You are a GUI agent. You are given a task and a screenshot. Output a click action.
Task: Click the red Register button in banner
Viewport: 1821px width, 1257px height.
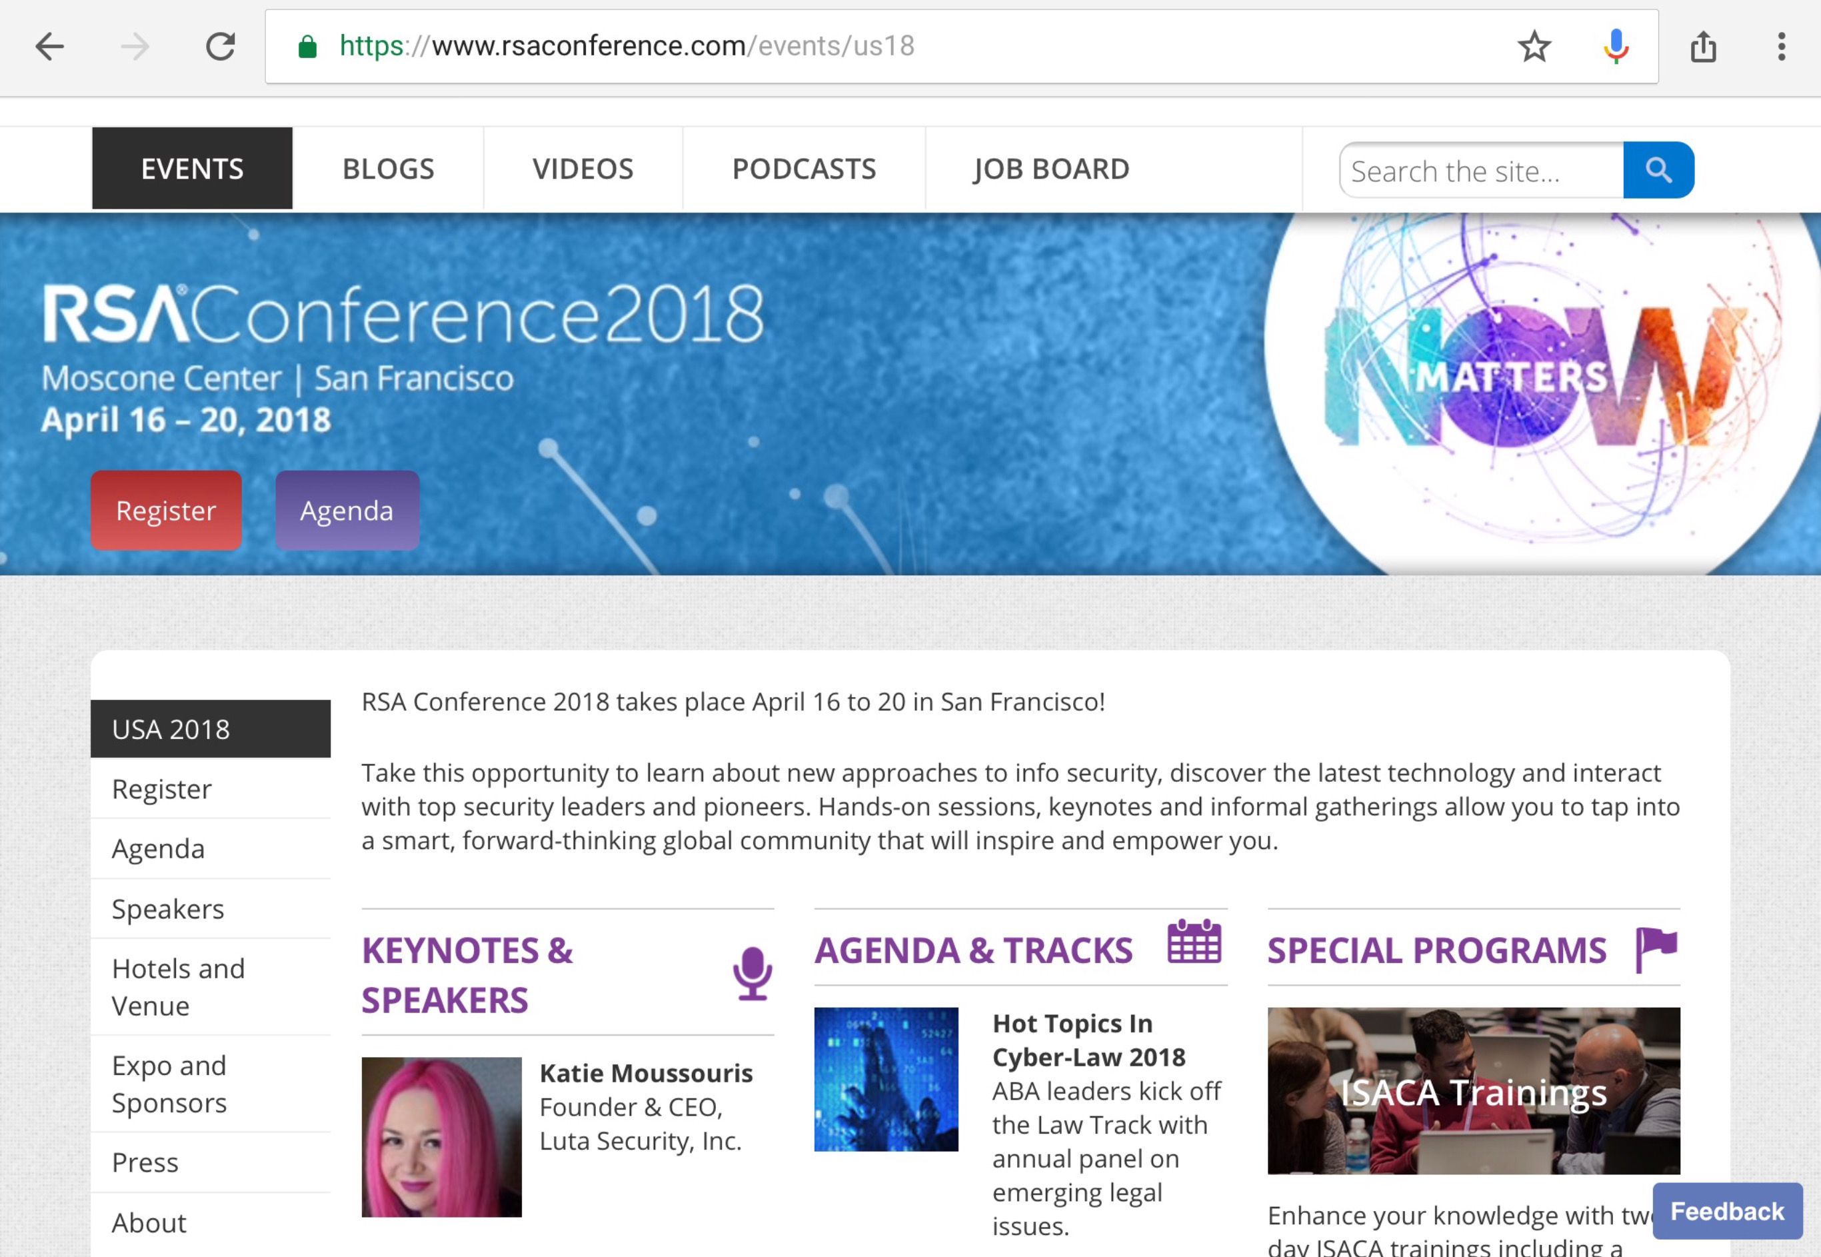(x=166, y=511)
